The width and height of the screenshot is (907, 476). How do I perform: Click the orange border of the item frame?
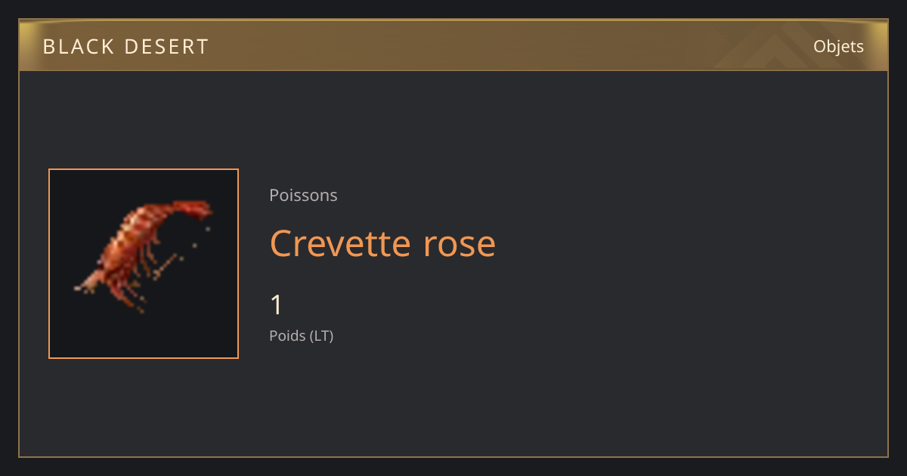click(x=144, y=169)
